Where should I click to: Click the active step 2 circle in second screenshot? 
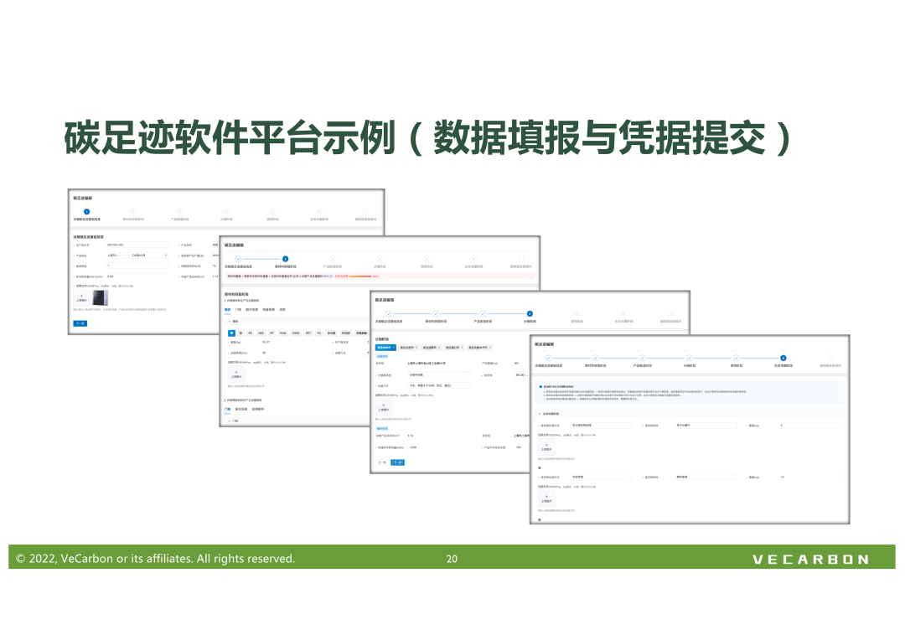[285, 259]
